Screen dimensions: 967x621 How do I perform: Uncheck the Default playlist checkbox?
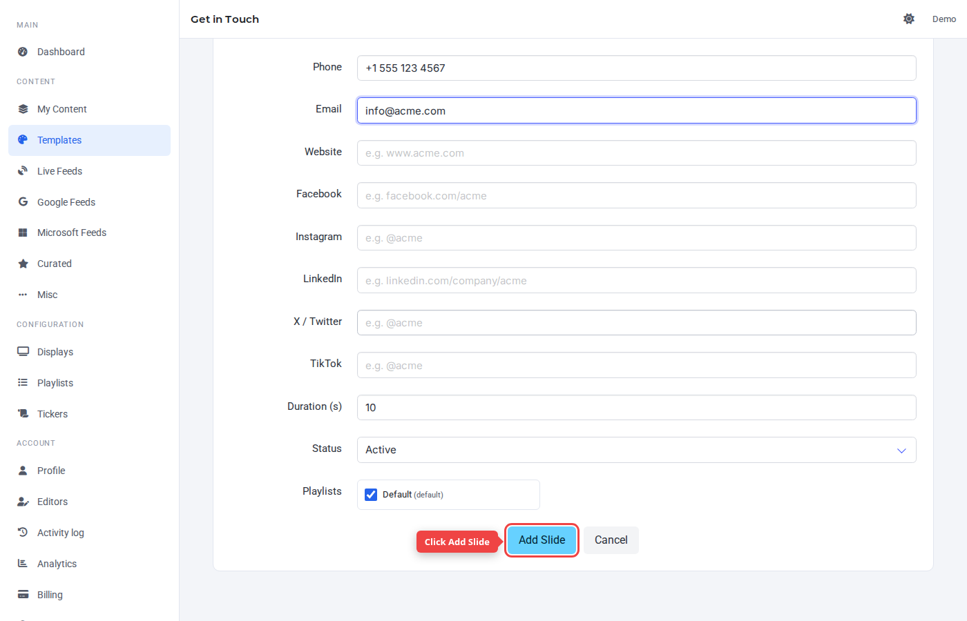pyautogui.click(x=371, y=495)
